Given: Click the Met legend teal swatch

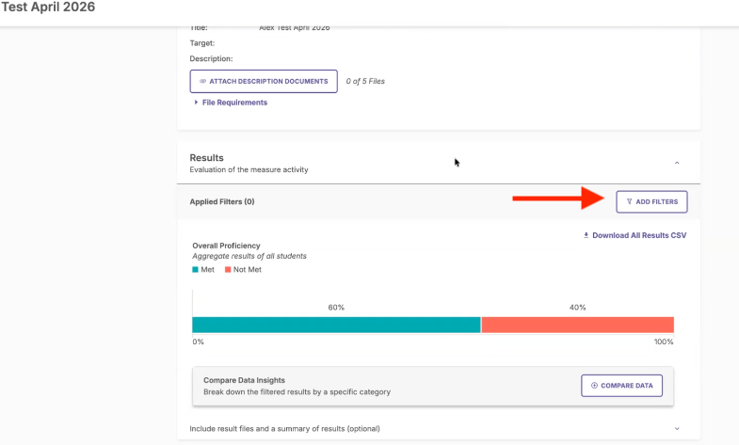Looking at the screenshot, I should (x=195, y=270).
